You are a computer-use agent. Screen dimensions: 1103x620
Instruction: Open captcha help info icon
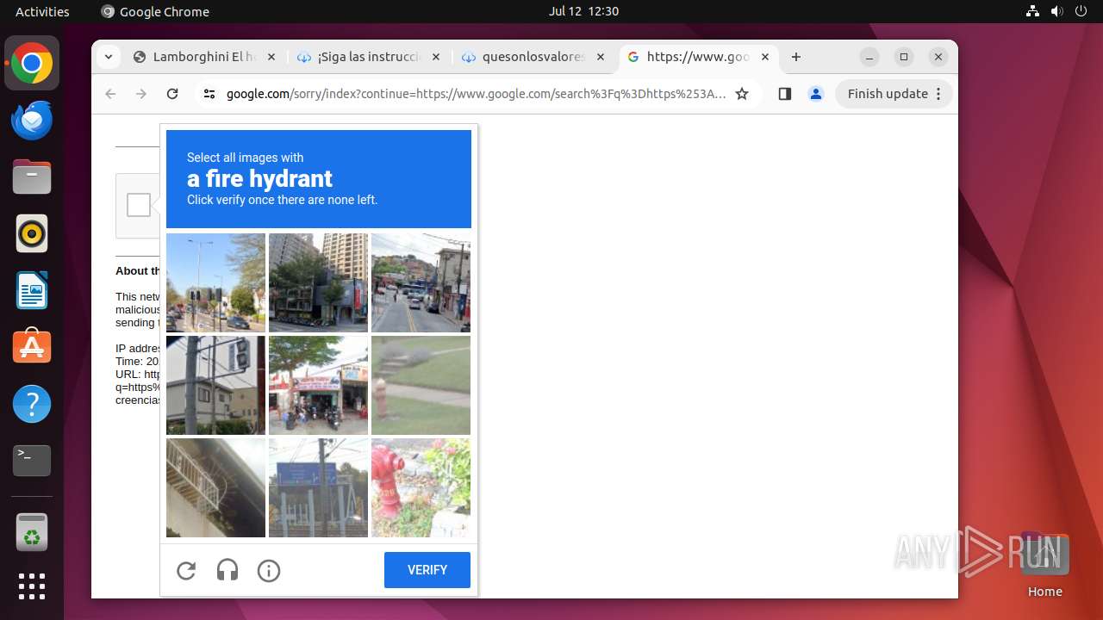click(x=269, y=570)
